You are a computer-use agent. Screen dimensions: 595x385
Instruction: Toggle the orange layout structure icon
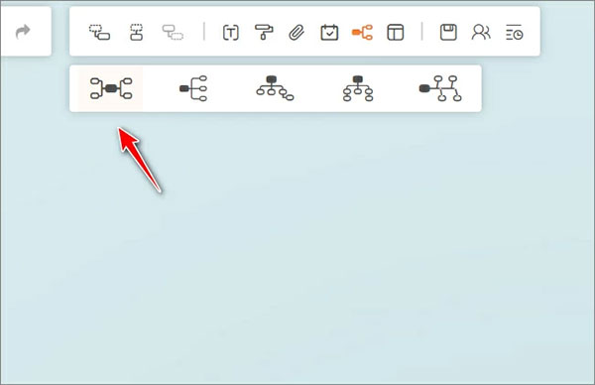tap(362, 33)
